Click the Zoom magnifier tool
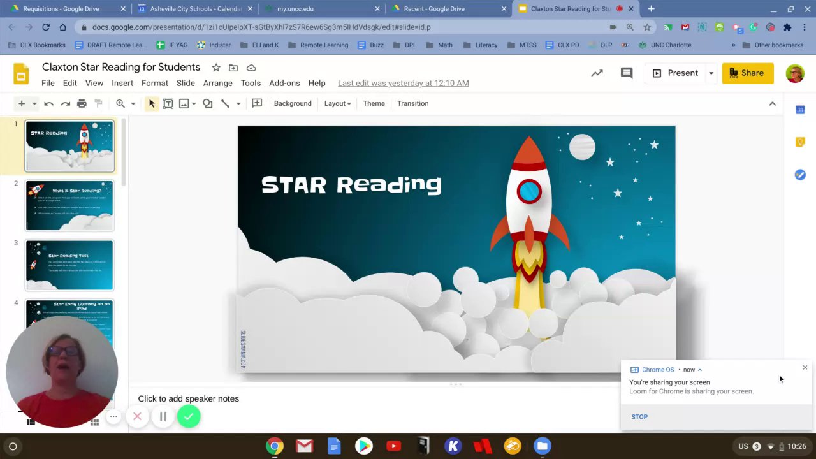 tap(120, 103)
